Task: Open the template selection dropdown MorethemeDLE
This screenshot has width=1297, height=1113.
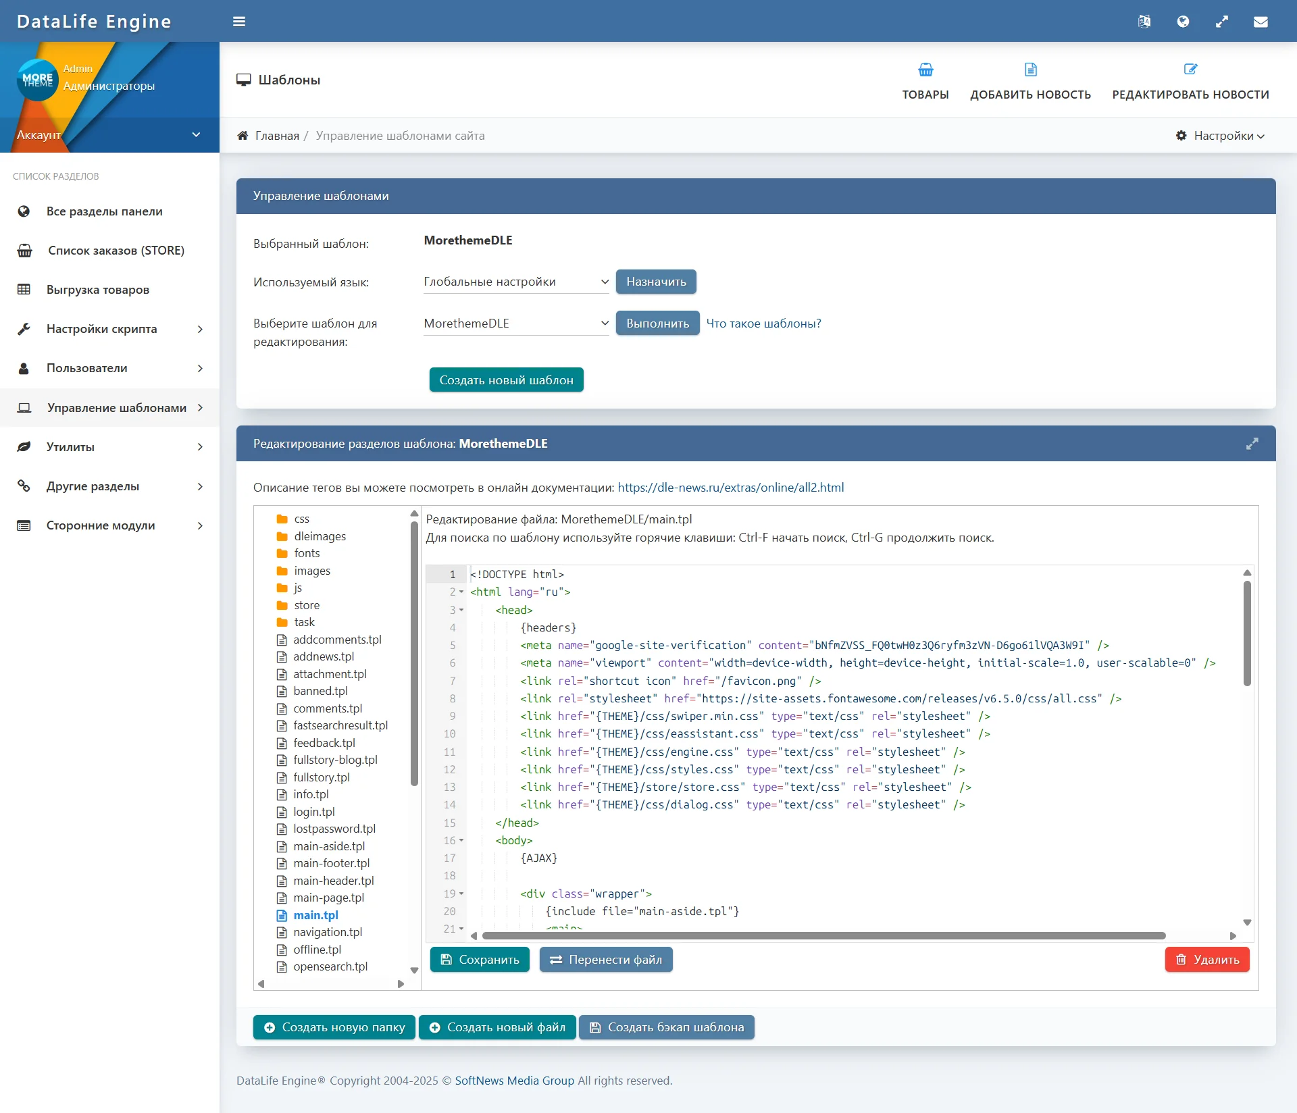Action: click(516, 323)
